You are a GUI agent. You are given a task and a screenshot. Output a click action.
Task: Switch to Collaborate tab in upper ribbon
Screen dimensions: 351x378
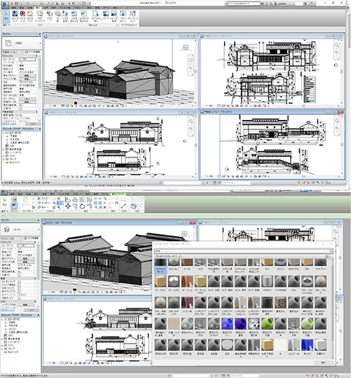(78, 7)
